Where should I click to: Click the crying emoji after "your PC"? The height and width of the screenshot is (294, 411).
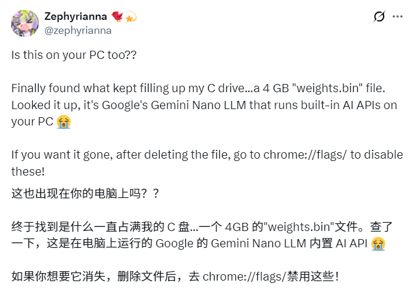[x=64, y=123]
